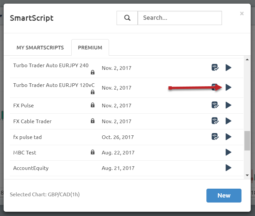Run the Turbo Trader Auto EURJPY 240 script
The height and width of the screenshot is (216, 255).
(x=228, y=67)
